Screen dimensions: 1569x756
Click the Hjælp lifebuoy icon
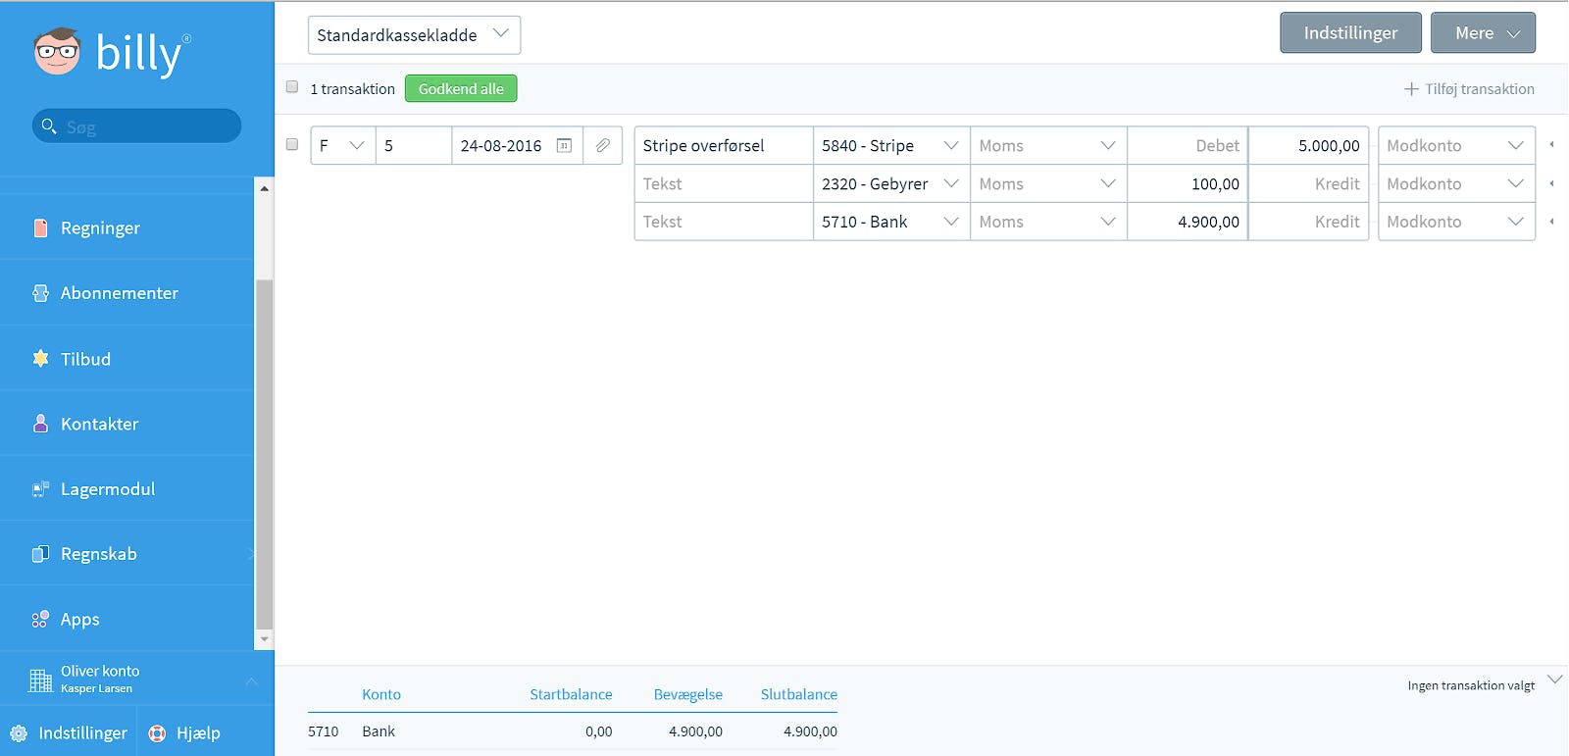[x=157, y=733]
